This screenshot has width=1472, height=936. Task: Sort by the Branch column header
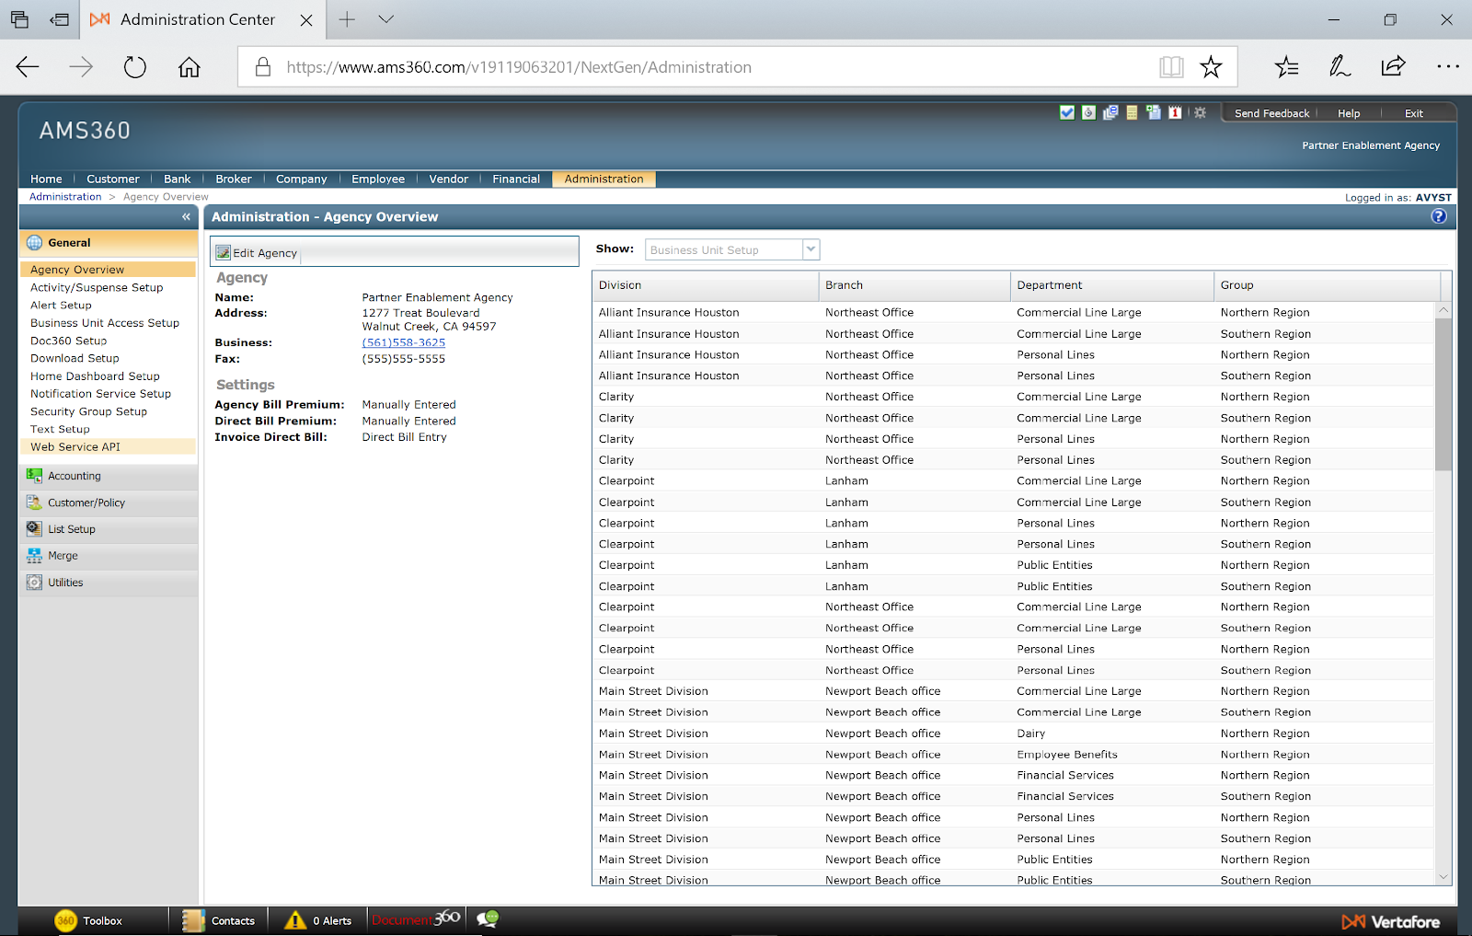(914, 285)
